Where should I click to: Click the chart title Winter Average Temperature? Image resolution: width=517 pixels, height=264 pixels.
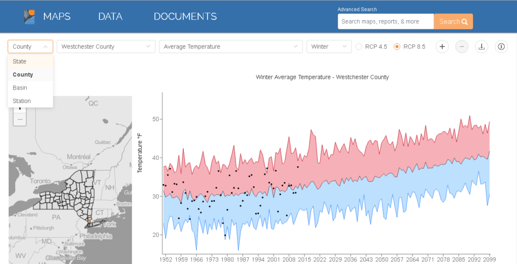point(322,77)
